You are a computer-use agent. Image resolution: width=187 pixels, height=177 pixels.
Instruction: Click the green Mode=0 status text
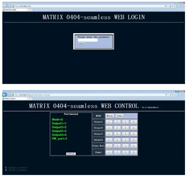click(57, 120)
